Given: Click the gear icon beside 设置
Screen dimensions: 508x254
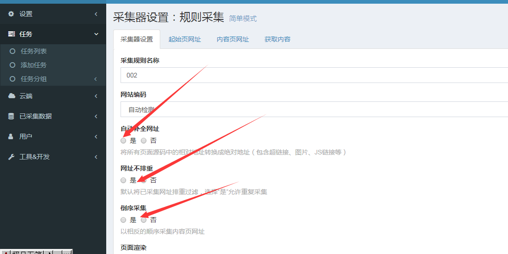Looking at the screenshot, I should click(12, 14).
